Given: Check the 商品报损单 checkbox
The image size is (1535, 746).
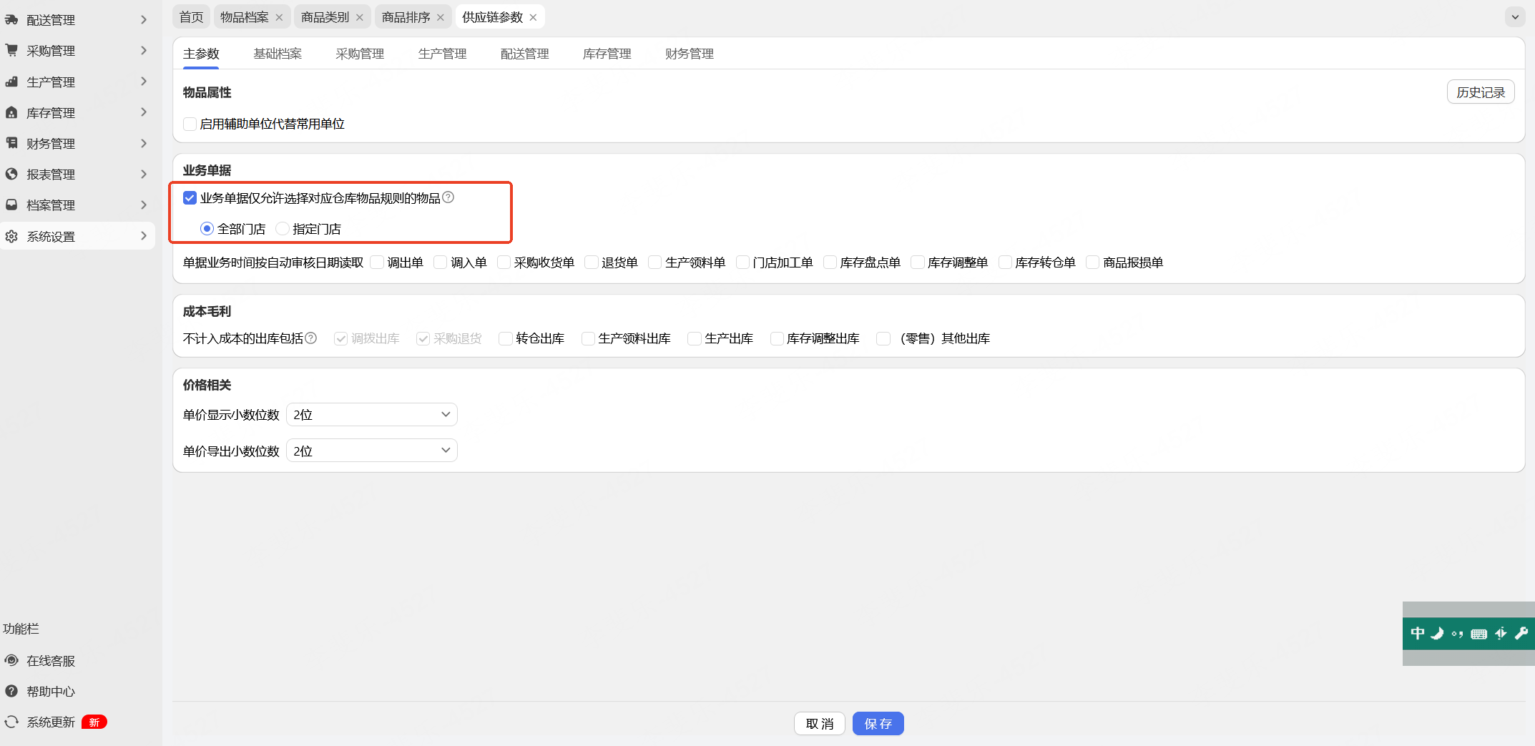Looking at the screenshot, I should pyautogui.click(x=1093, y=262).
